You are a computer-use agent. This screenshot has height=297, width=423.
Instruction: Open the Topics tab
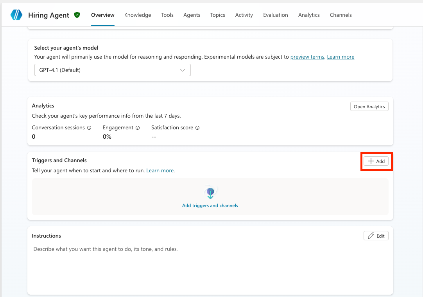tap(218, 15)
